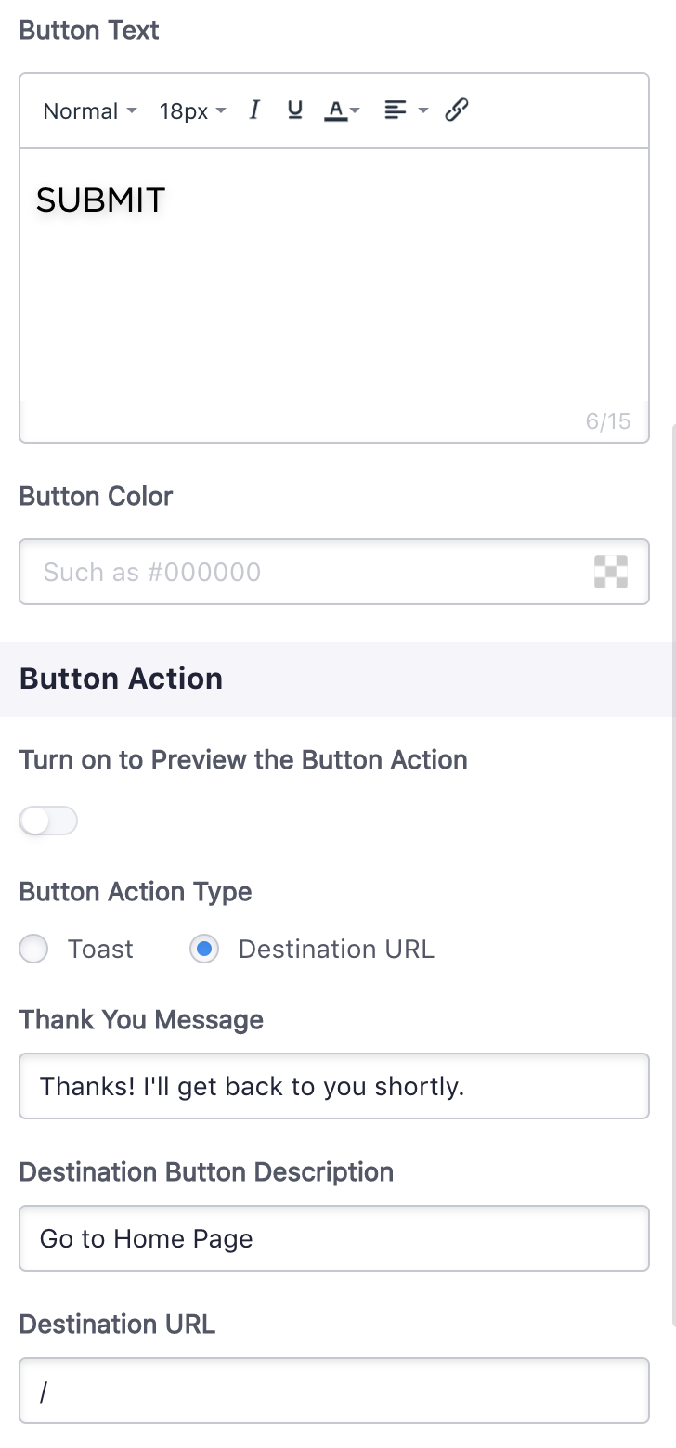
Task: Select the Toast radio option
Action: 33,949
